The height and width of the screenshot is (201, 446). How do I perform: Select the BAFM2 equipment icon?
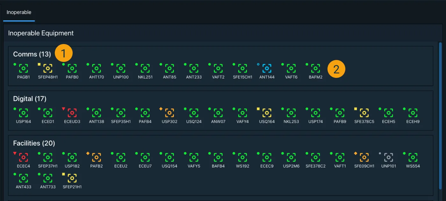(315, 68)
